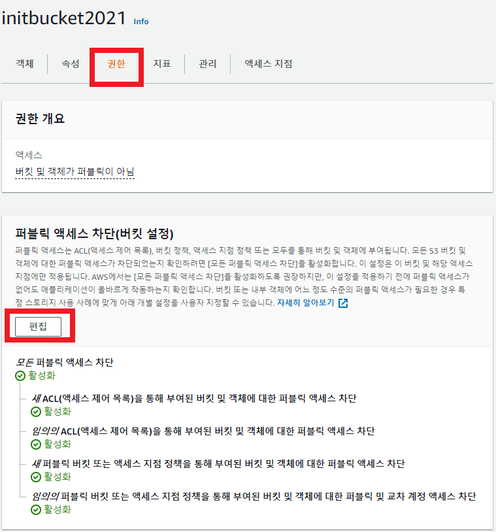This screenshot has width=496, height=532.
Task: Click check icon under 임의의 퍼블릭 버킷 교차 계정 setting
Action: pyautogui.click(x=36, y=510)
